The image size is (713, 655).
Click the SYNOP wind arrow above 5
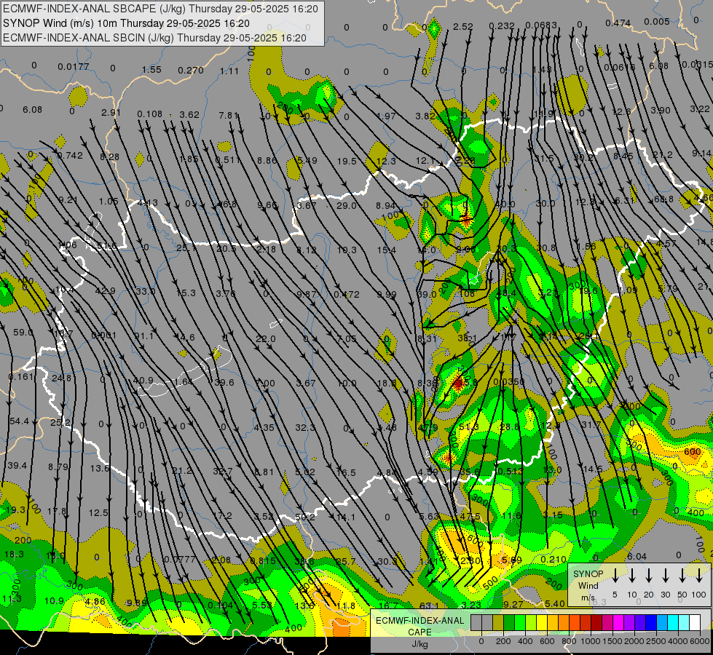(615, 575)
